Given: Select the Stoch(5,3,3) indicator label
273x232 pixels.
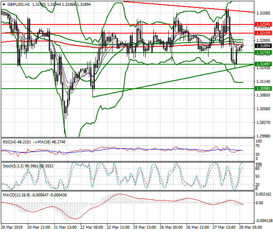Looking at the screenshot, I should [13, 166].
